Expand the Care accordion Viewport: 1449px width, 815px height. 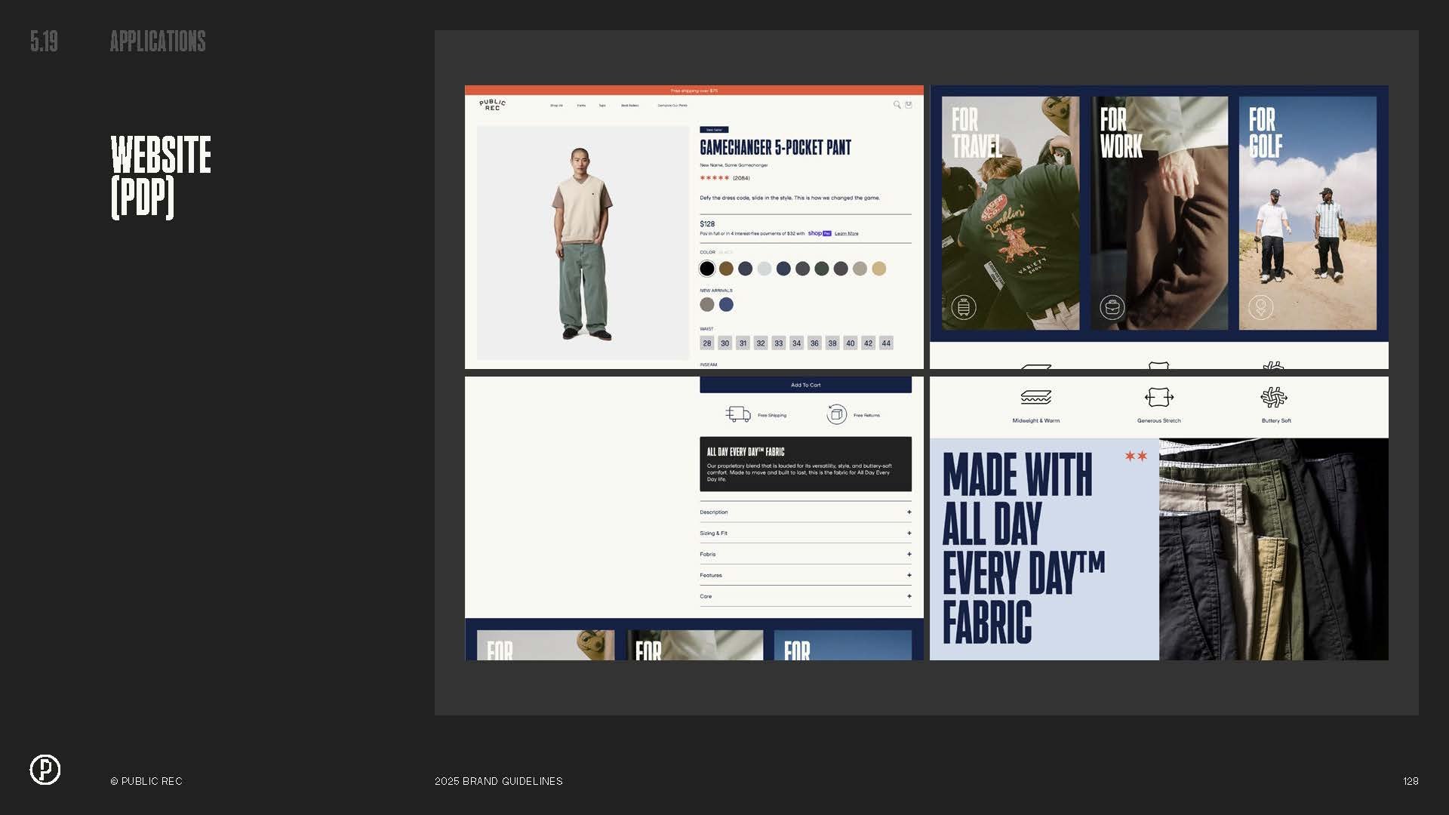pos(805,597)
